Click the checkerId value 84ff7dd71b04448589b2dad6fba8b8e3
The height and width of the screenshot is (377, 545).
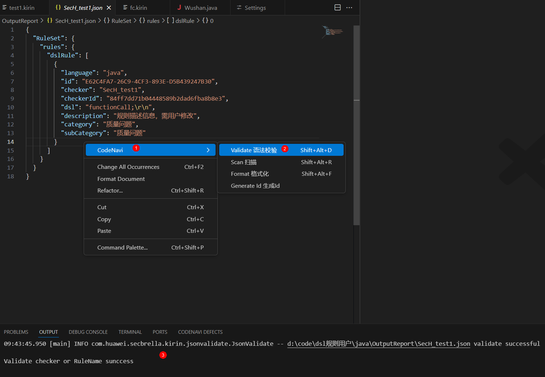pos(166,98)
